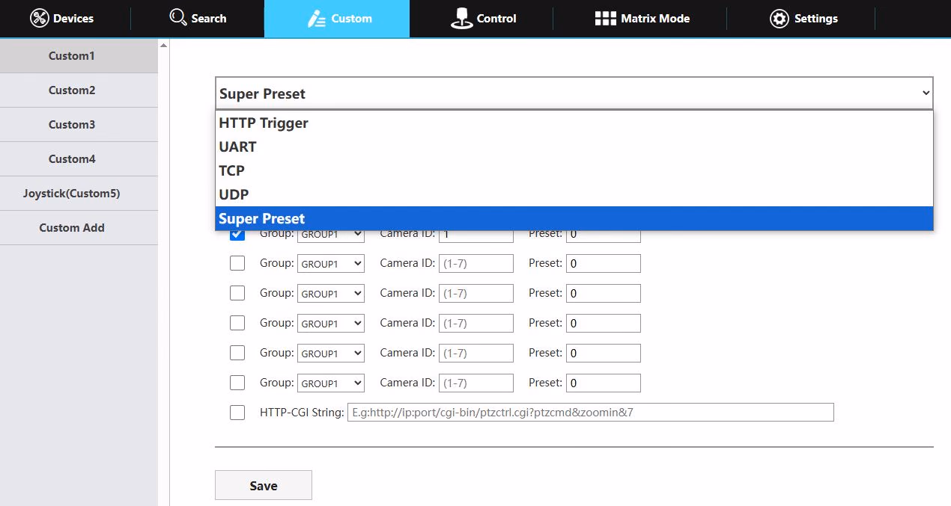
Task: Go to Custom4 in the sidebar
Action: coord(79,159)
